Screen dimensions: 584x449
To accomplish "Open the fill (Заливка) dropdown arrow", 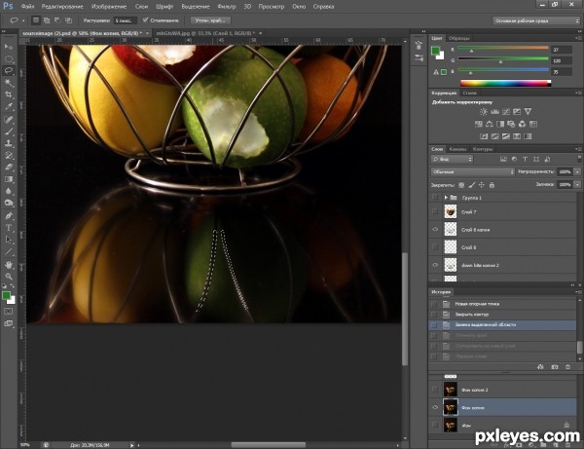I will [x=577, y=184].
